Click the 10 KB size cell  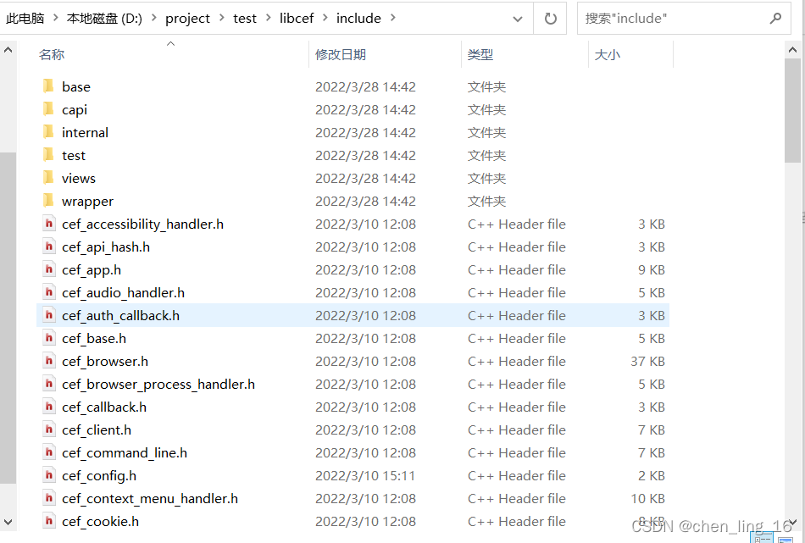(647, 498)
